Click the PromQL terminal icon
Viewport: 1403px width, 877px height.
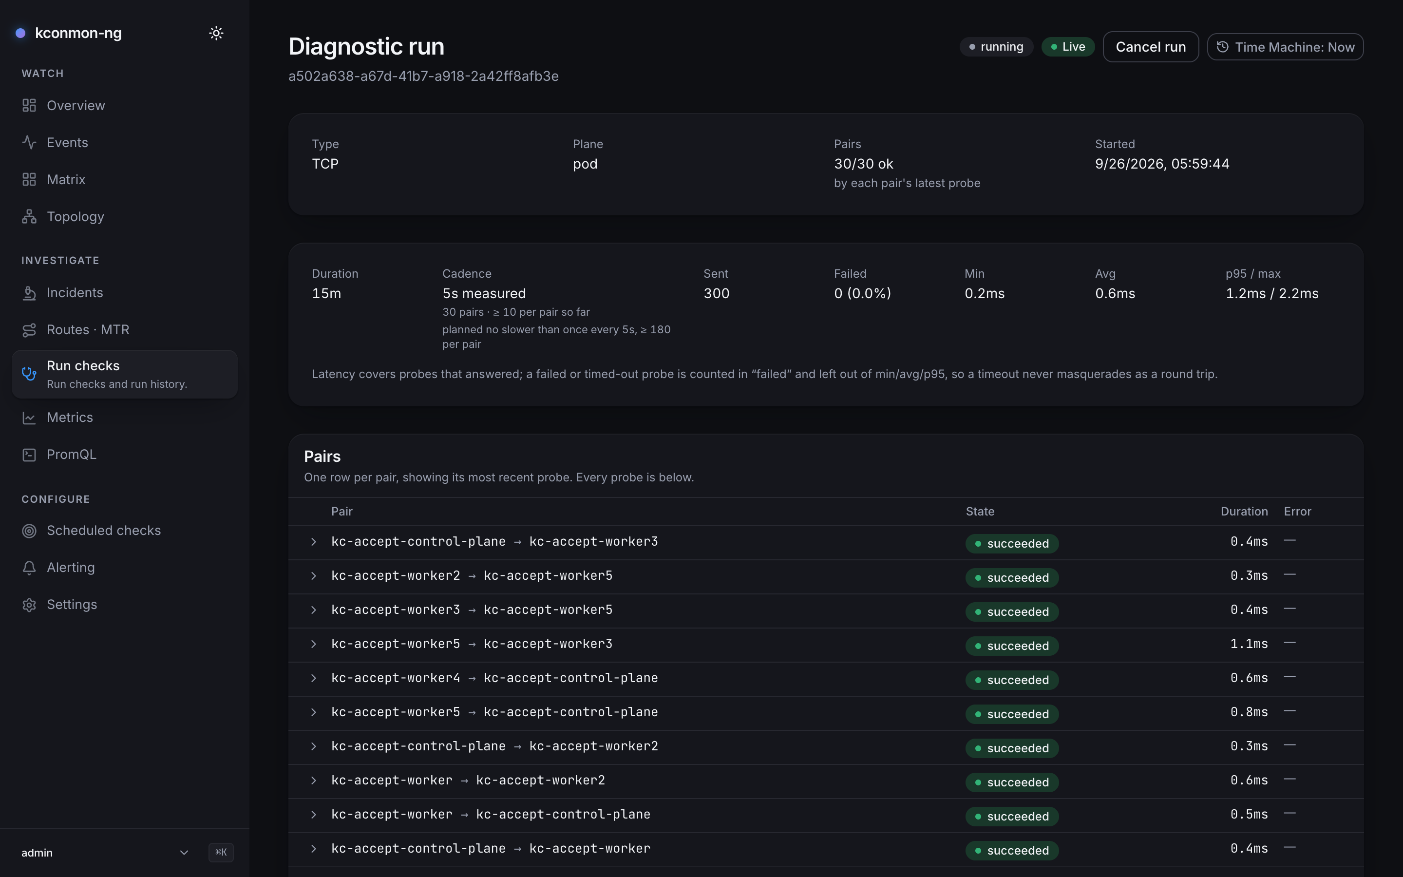29,455
